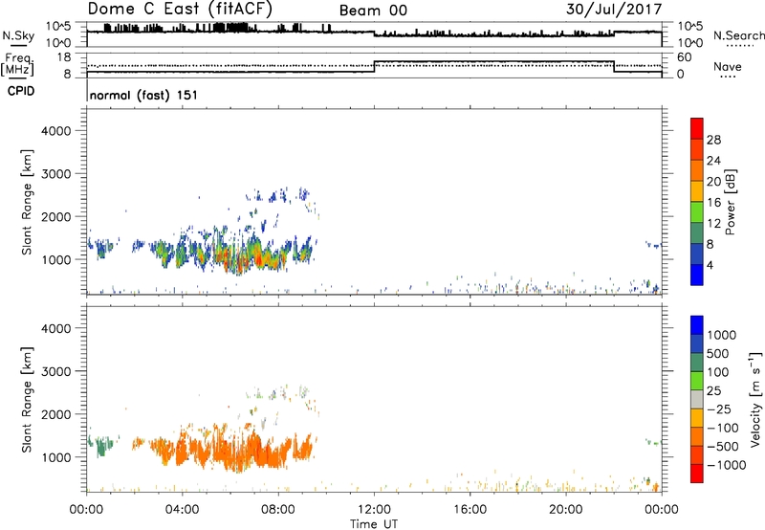Click the "Slant Range [km]" label of Power panel
Screen dimensions: 765x530
tap(27, 202)
